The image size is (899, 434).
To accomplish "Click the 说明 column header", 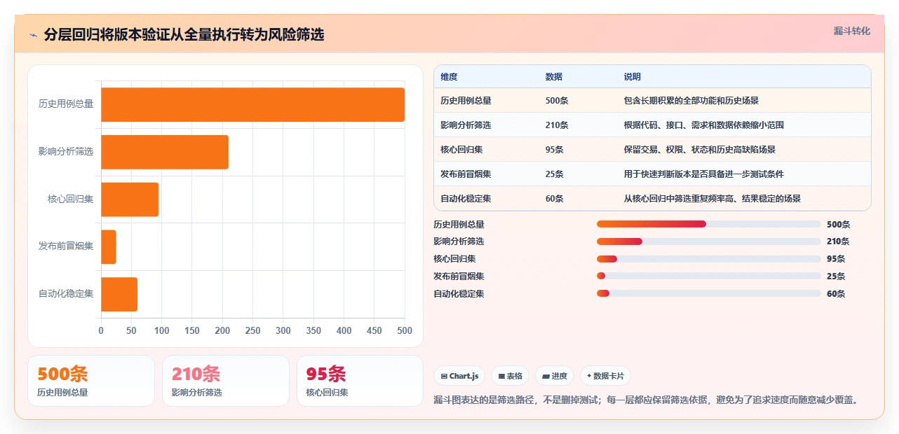I will [x=632, y=77].
